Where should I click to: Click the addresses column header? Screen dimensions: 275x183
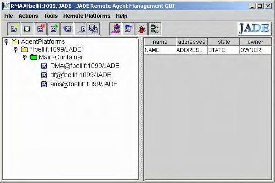point(192,42)
